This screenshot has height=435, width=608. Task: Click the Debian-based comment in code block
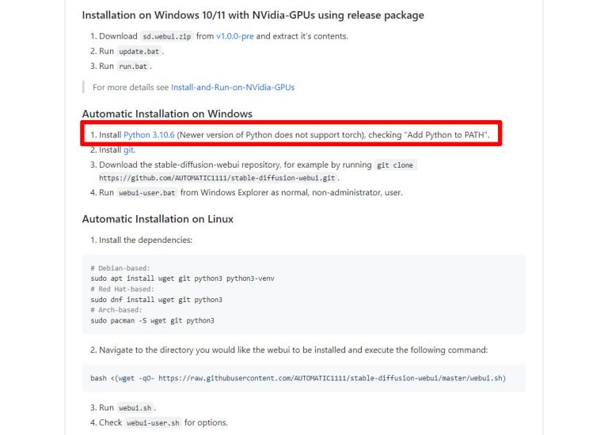pyautogui.click(x=120, y=268)
